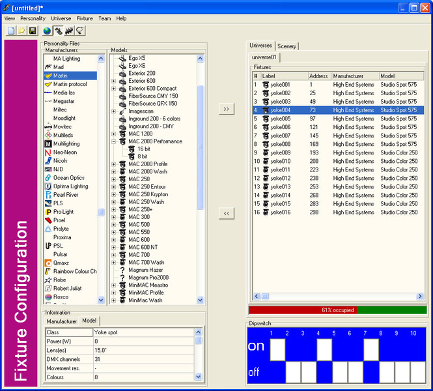The height and width of the screenshot is (391, 433).
Task: Open the View menu
Action: (10, 18)
